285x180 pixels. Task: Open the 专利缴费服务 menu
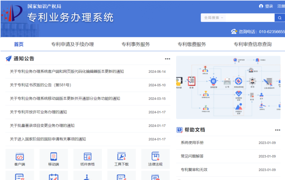coord(192,44)
